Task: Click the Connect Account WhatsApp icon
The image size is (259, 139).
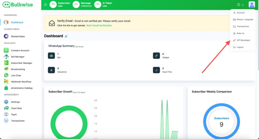Action: click(x=6, y=50)
